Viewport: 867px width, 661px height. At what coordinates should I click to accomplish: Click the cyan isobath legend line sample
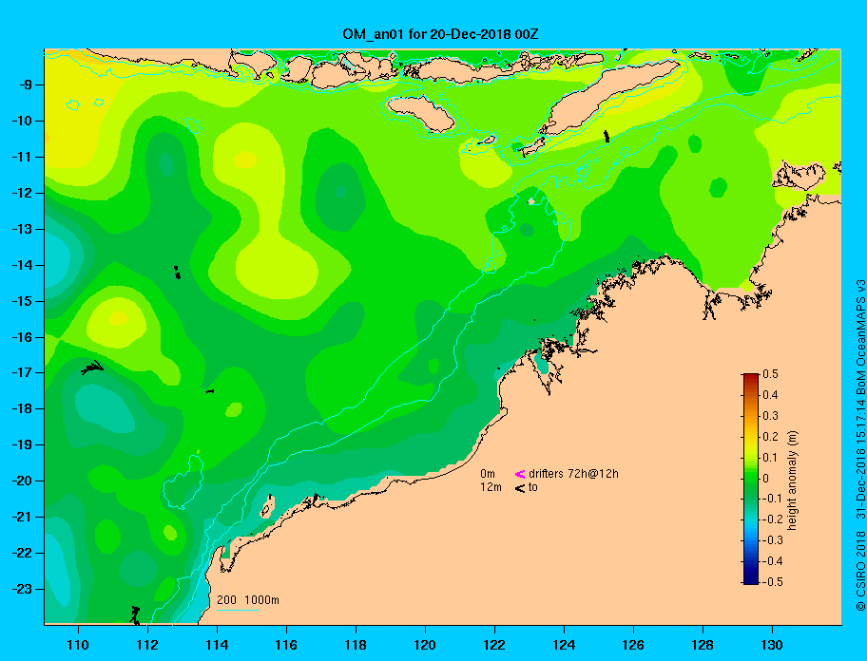click(238, 611)
